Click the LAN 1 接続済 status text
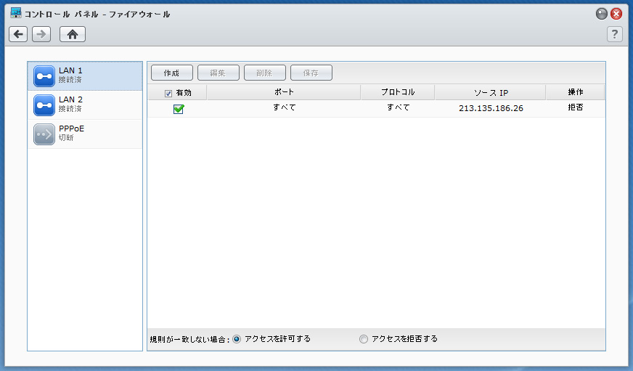This screenshot has width=633, height=371. (x=70, y=80)
